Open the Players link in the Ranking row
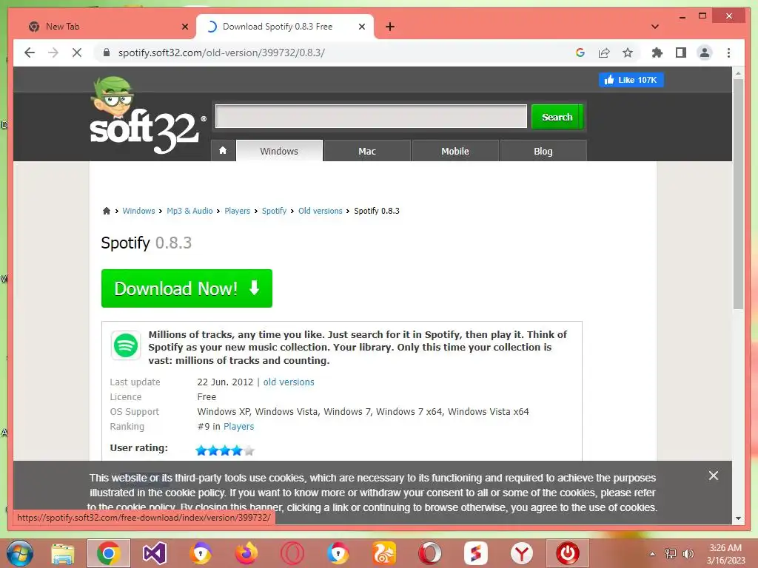Viewport: 758px width, 568px height. click(x=238, y=427)
